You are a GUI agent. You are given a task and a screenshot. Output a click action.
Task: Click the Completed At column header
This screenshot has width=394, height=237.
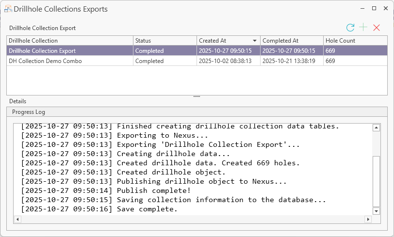[292, 41]
